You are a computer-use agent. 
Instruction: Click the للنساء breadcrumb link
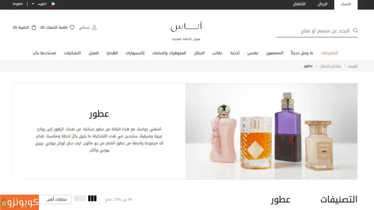pos(353,66)
